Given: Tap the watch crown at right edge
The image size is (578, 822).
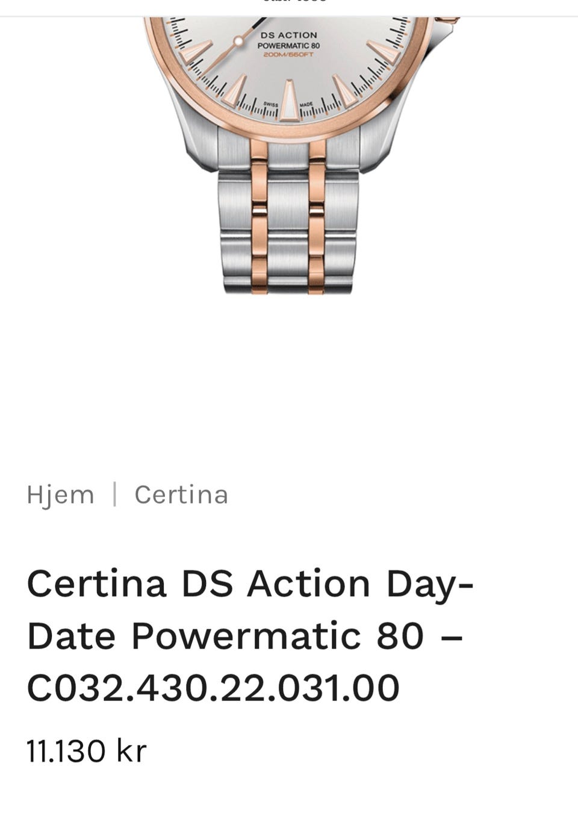Looking at the screenshot, I should click(447, 20).
